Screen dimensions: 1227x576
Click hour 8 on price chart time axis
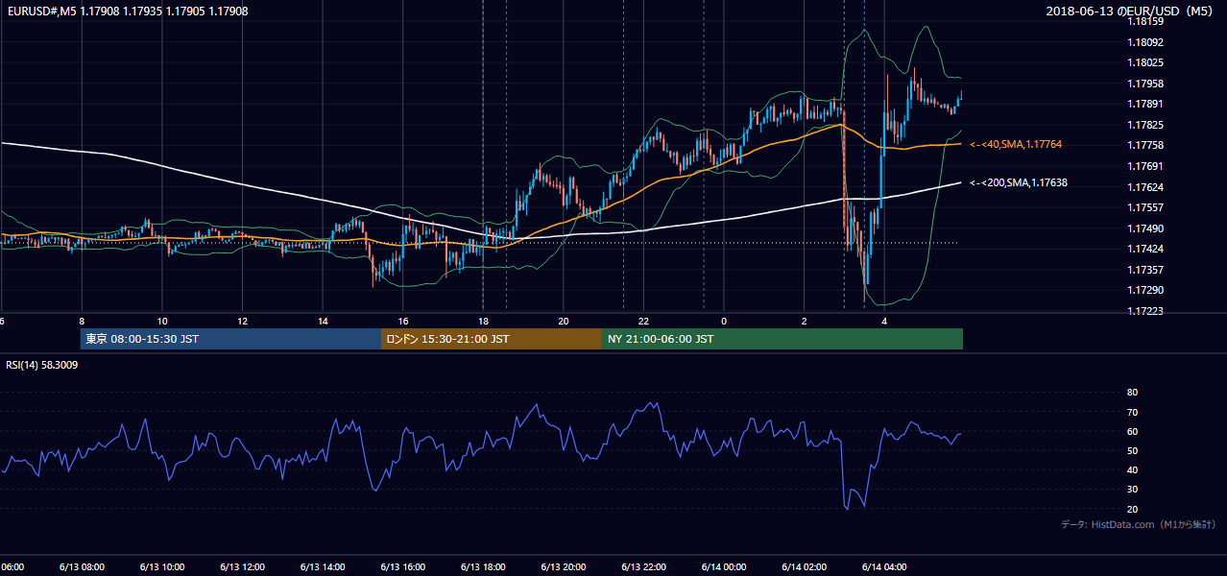point(82,321)
